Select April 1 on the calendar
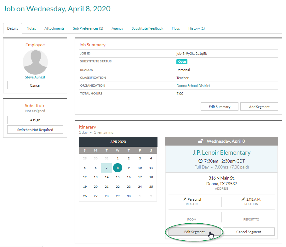Image resolution: width=286 pixels, height=247 pixels. click(118, 158)
